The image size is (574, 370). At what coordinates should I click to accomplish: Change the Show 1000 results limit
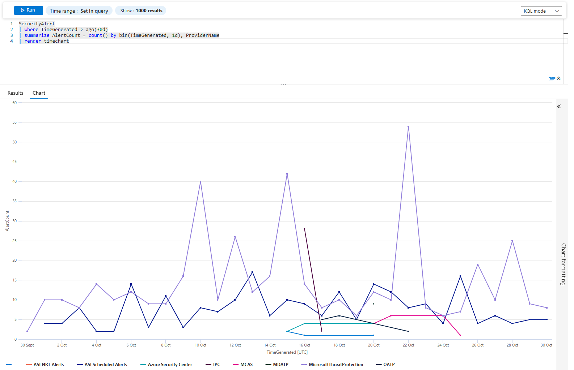141,11
